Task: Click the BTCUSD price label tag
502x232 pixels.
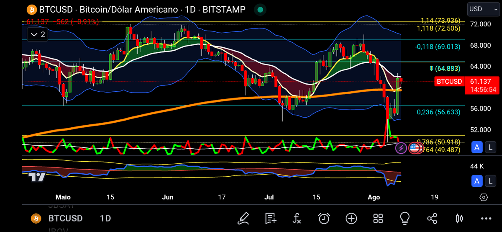Action: click(x=449, y=82)
